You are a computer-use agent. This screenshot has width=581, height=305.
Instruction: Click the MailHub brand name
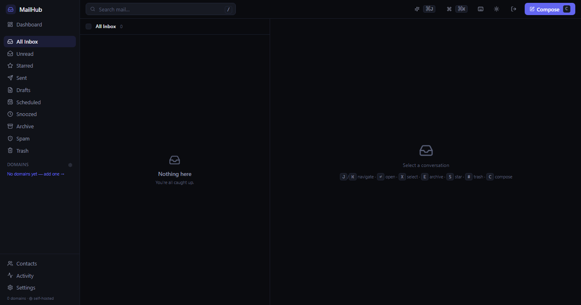click(x=31, y=9)
